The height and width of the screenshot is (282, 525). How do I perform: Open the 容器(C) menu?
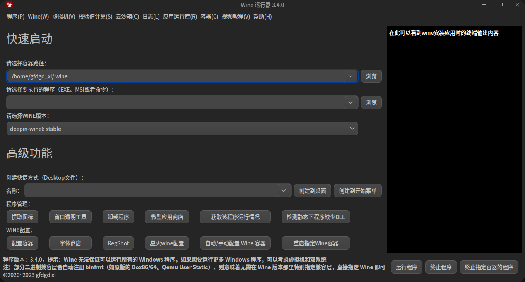click(x=209, y=17)
